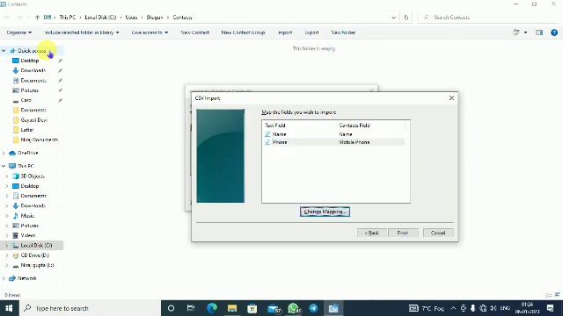563x316 pixels.
Task: Expand the Network tree node
Action: pos(4,278)
